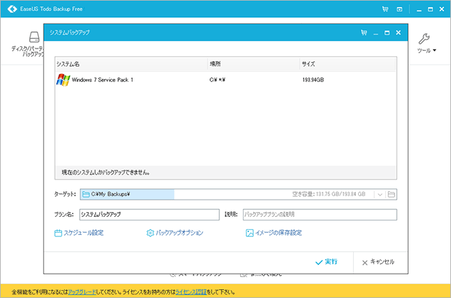Viewport: 451px width, 298px height.
Task: Maximize the システムバックアップ dialog
Action: point(387,33)
